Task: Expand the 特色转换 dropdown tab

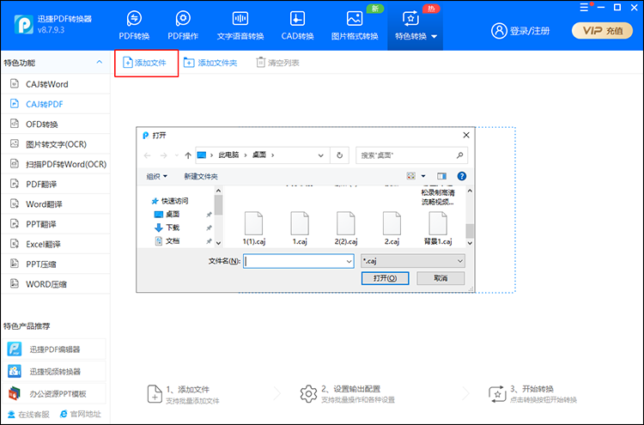Action: [416, 26]
